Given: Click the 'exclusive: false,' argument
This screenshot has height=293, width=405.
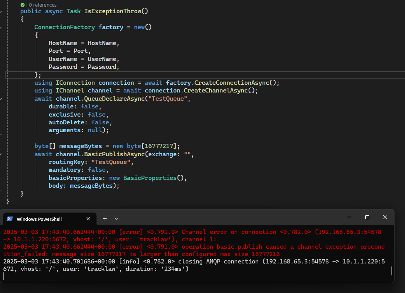Looking at the screenshot, I should [x=79, y=114].
